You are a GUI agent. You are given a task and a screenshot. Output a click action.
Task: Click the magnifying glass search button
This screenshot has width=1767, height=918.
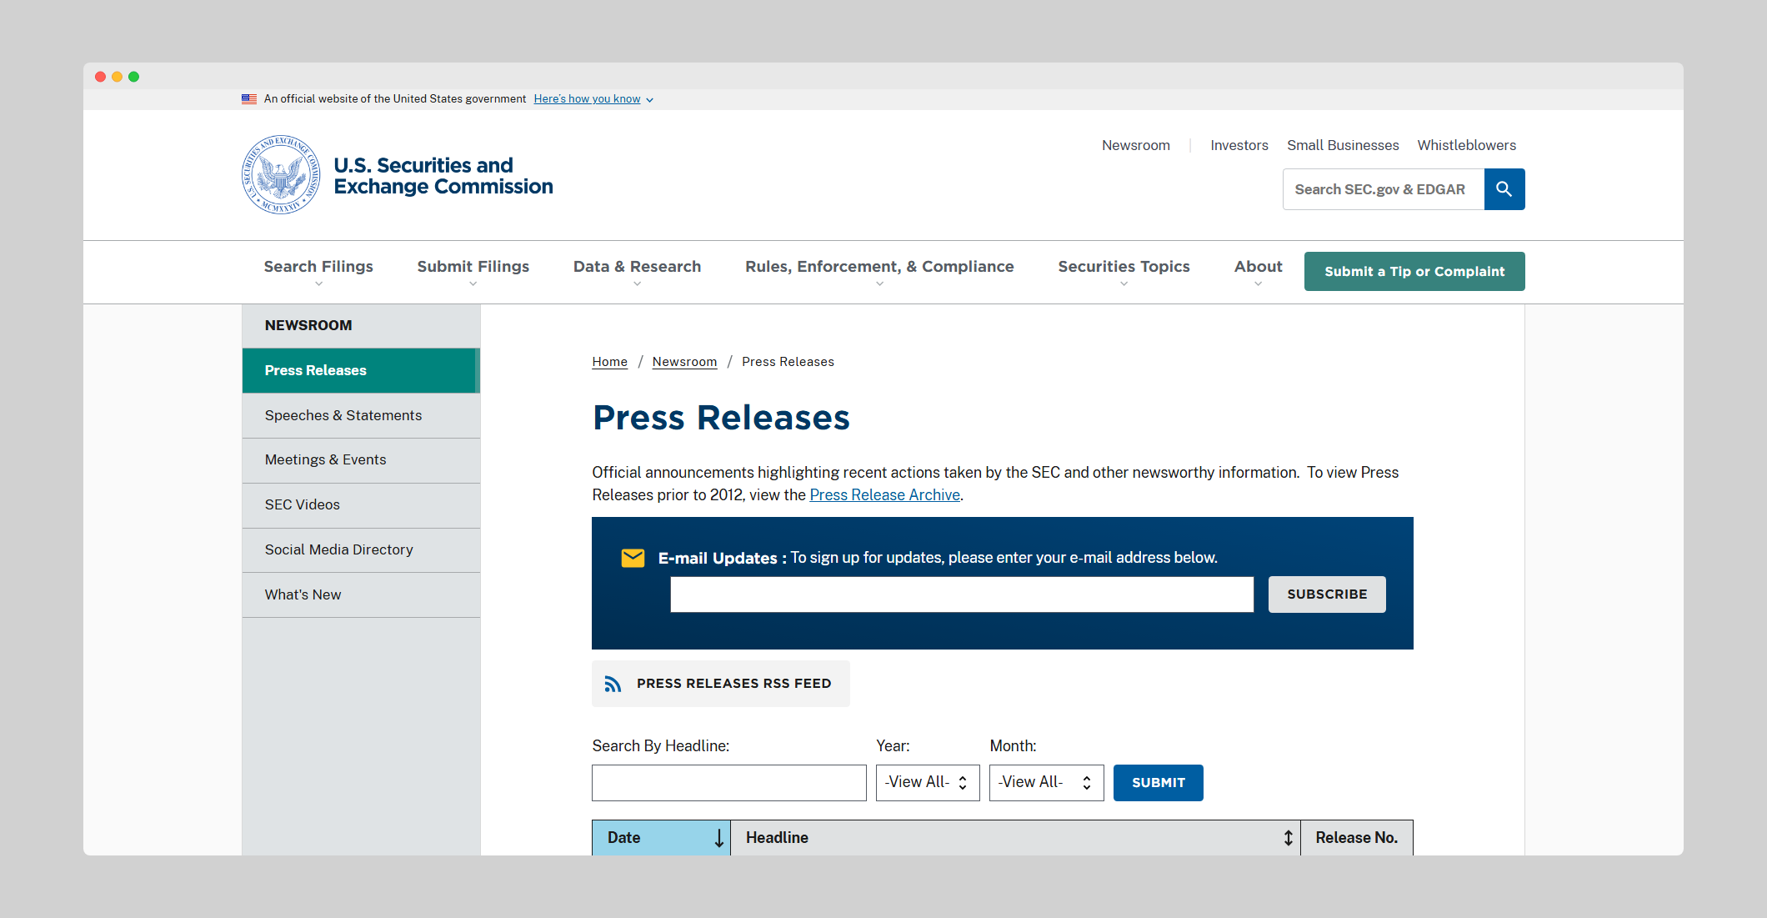pos(1504,189)
